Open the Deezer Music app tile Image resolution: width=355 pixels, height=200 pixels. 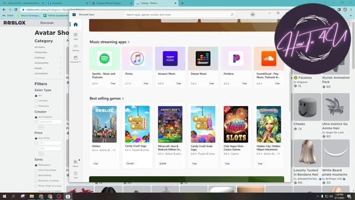pyautogui.click(x=203, y=67)
